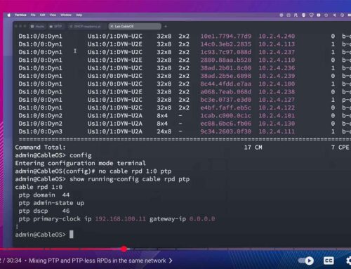Click gateway-ip value 0.0.0.0
Image resolution: width=351 pixels, height=269 pixels.
(x=202, y=219)
